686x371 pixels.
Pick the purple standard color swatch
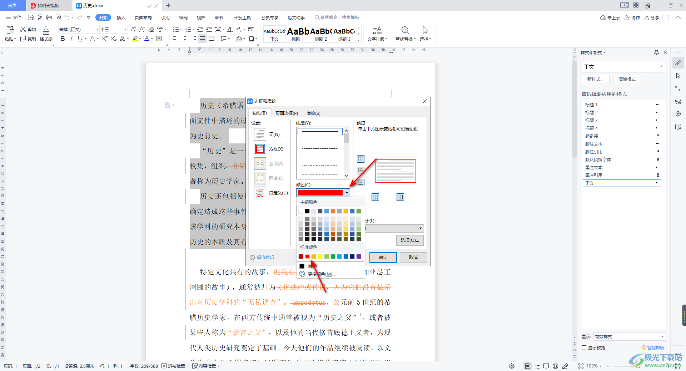(x=359, y=256)
